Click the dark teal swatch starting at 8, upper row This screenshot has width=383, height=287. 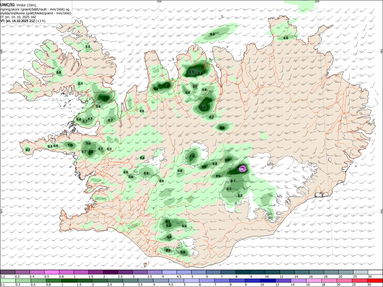tap(243, 272)
